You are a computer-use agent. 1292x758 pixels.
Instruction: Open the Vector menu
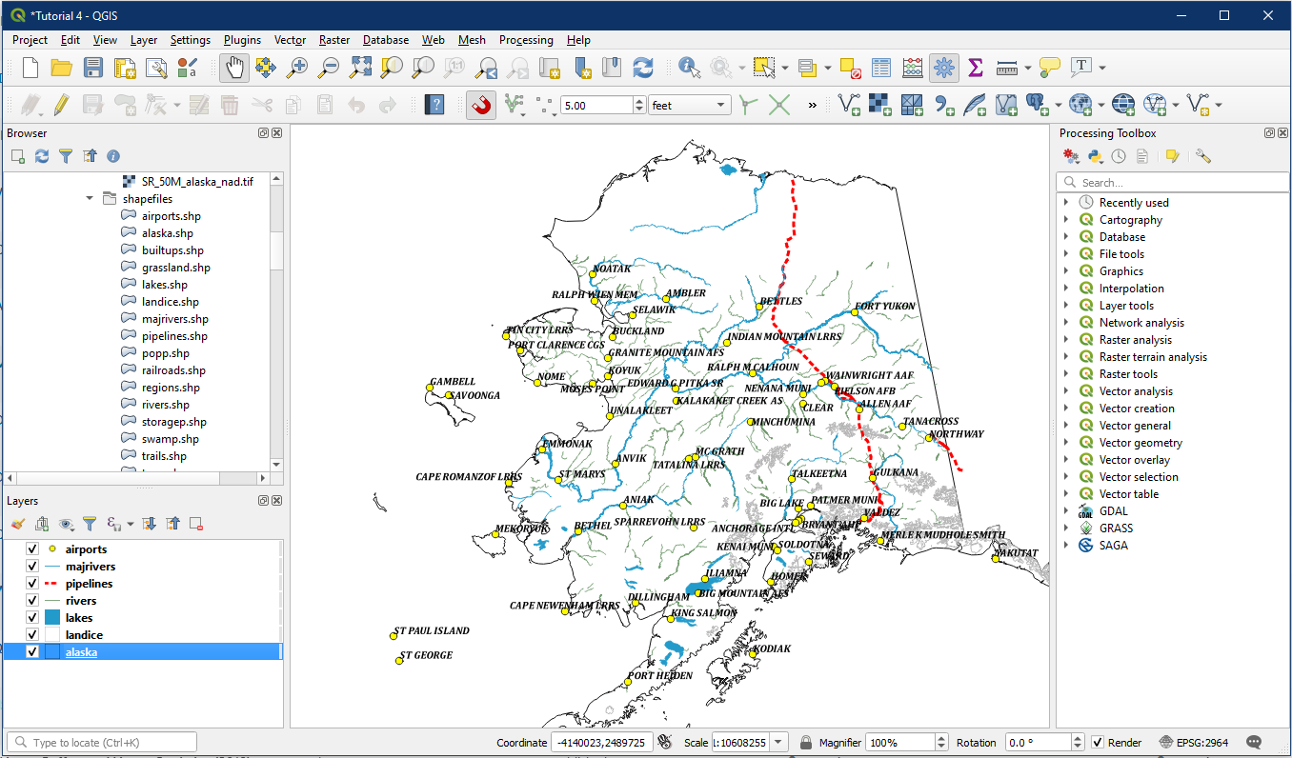tap(290, 40)
